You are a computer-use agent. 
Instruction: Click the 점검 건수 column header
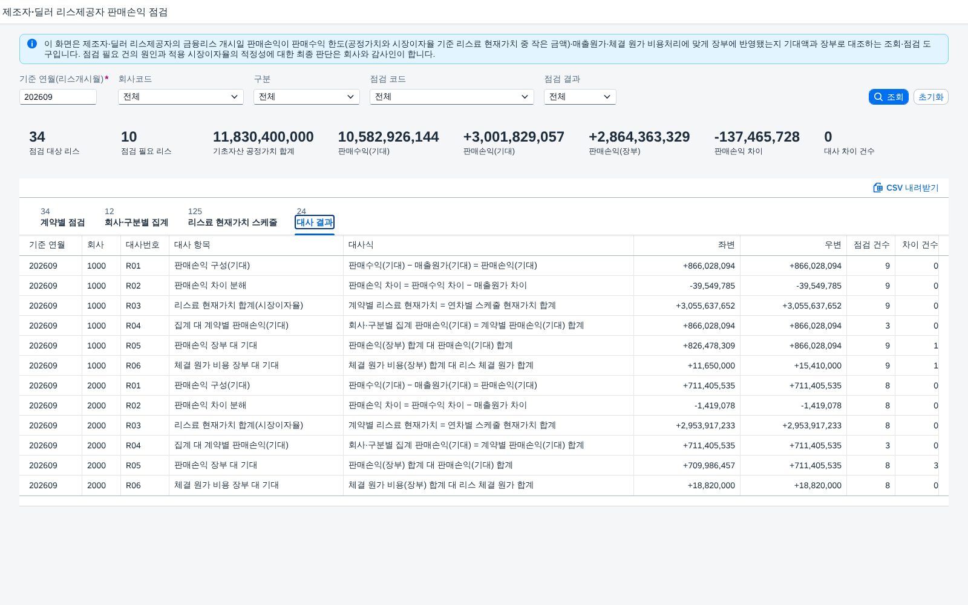pos(871,245)
